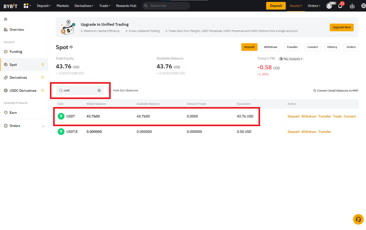This screenshot has width=366, height=230.
Task: Click Transfer link in USDT.E row
Action: (x=325, y=132)
